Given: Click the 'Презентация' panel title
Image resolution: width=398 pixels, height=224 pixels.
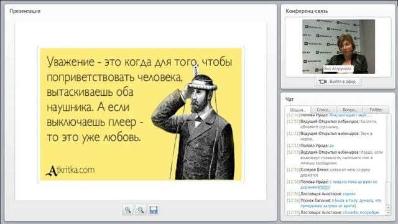Looking at the screenshot, I should [25, 11].
